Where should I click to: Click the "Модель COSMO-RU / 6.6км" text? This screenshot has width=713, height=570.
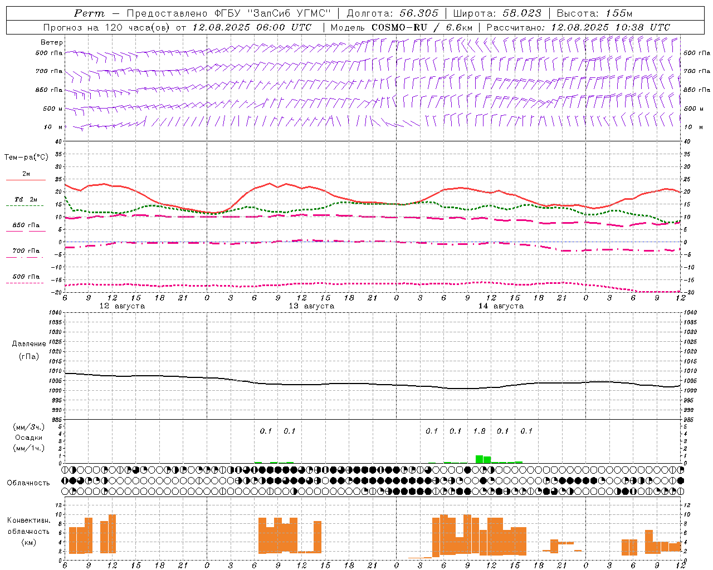(402, 27)
